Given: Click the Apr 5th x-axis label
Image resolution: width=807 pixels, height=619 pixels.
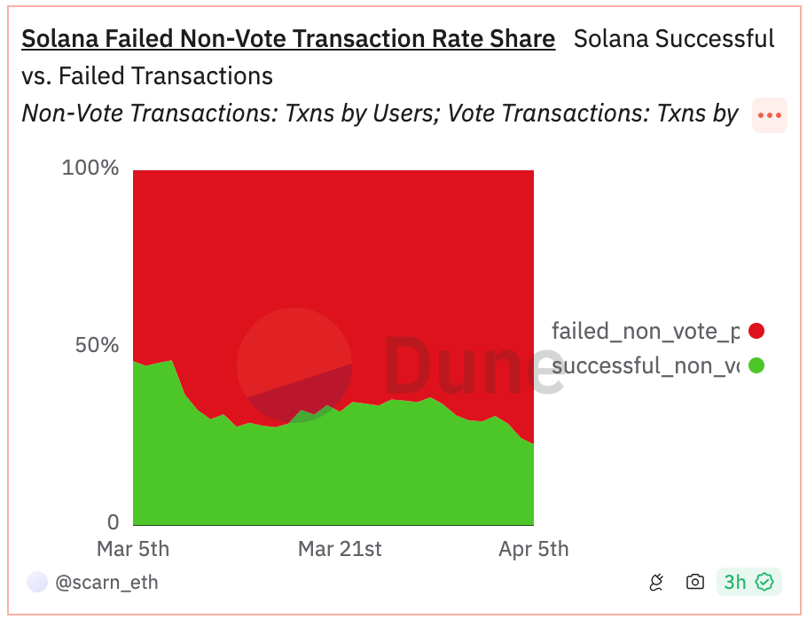Looking at the screenshot, I should point(533,549).
